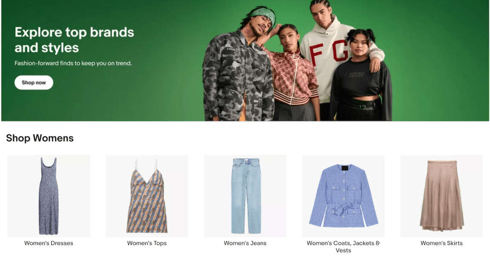Select the striped Women's Tops image

[147, 196]
